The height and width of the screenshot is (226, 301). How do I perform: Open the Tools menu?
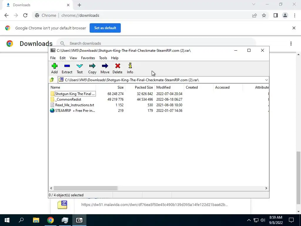[x=103, y=58]
